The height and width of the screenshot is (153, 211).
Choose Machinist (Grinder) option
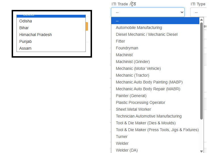click(x=133, y=62)
